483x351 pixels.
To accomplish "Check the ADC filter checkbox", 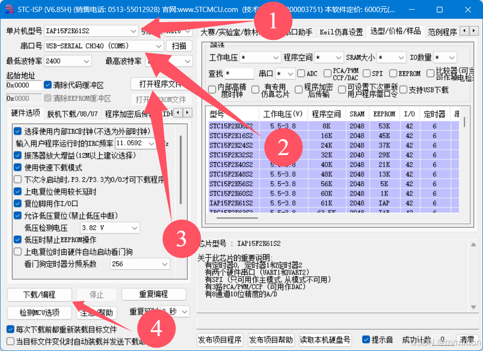I will coord(301,73).
